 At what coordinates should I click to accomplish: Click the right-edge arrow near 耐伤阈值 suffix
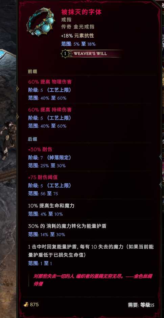point(161,185)
